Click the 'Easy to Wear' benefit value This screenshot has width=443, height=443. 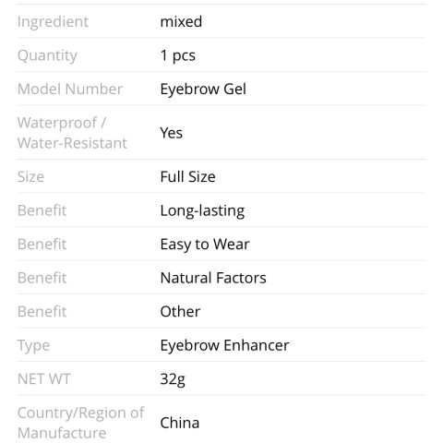[x=205, y=245]
